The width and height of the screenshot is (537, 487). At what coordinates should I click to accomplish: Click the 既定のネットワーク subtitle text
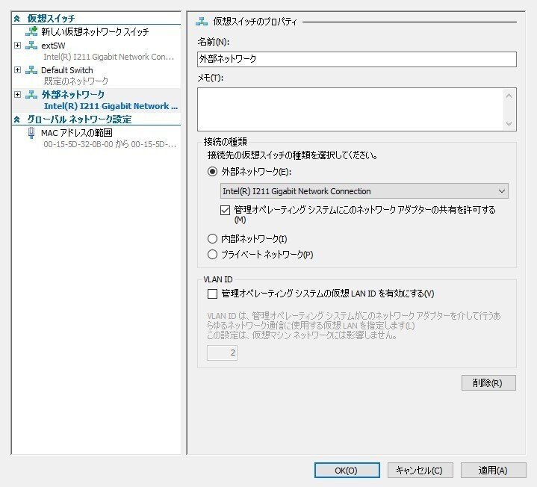76,81
